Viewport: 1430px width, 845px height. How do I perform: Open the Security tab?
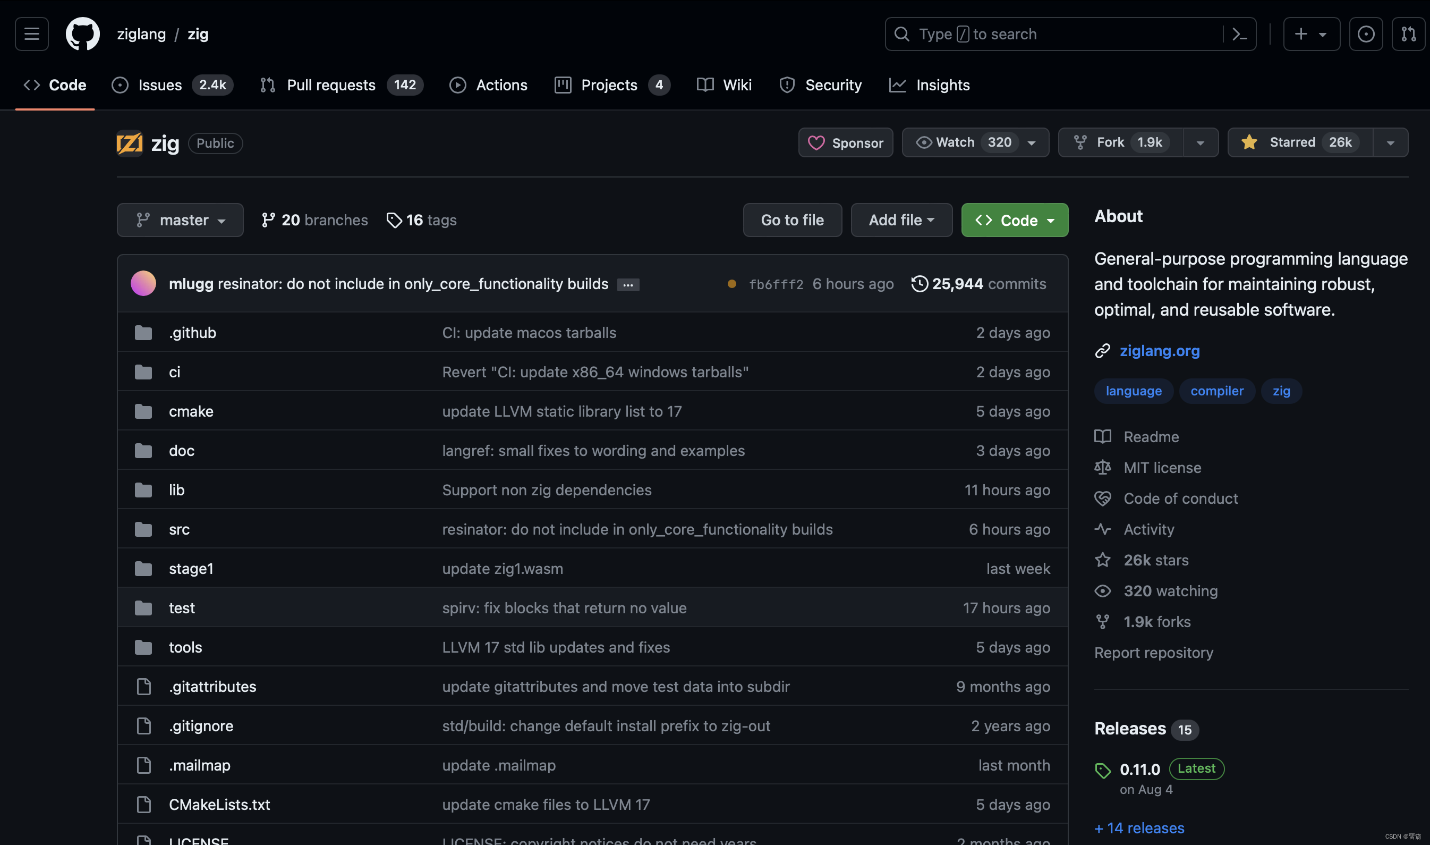pos(821,85)
